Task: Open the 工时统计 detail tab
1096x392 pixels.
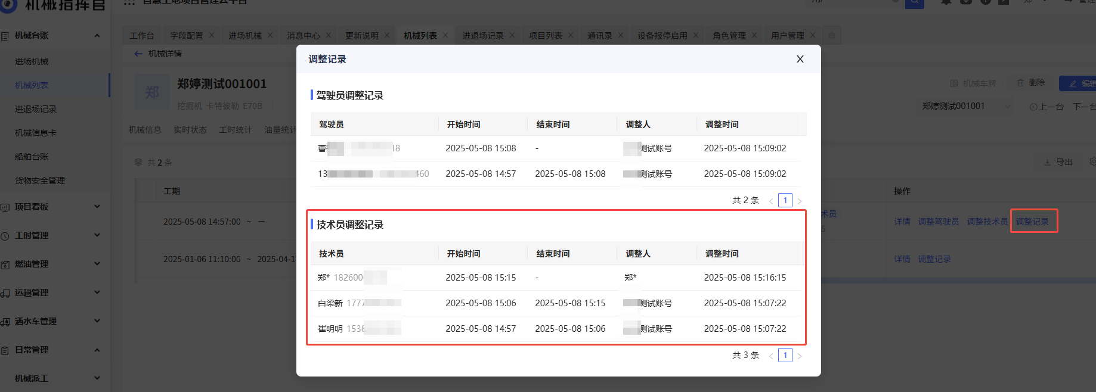Action: pos(236,130)
